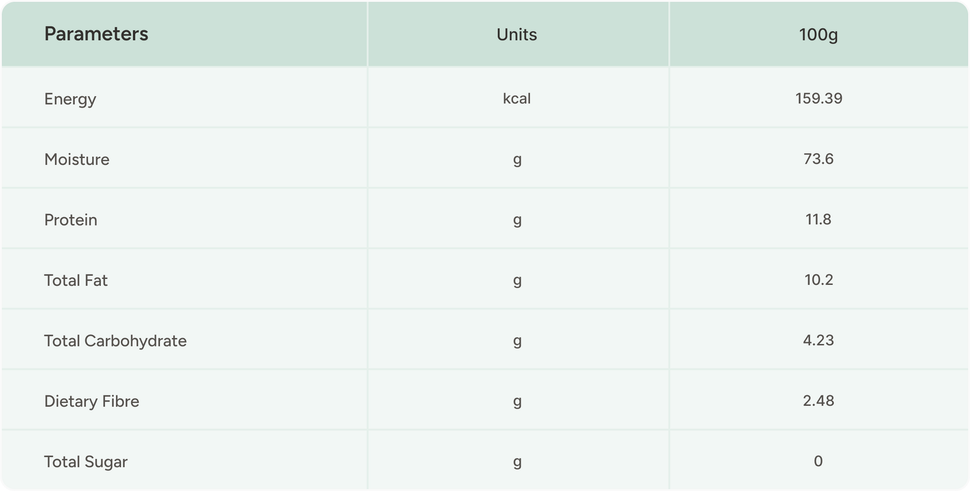Select the 10.2 fat value
970x491 pixels.
coord(818,279)
